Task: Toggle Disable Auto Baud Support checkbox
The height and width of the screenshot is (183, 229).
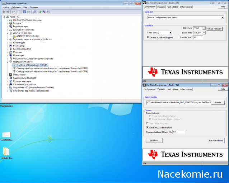Action: [x=148, y=37]
